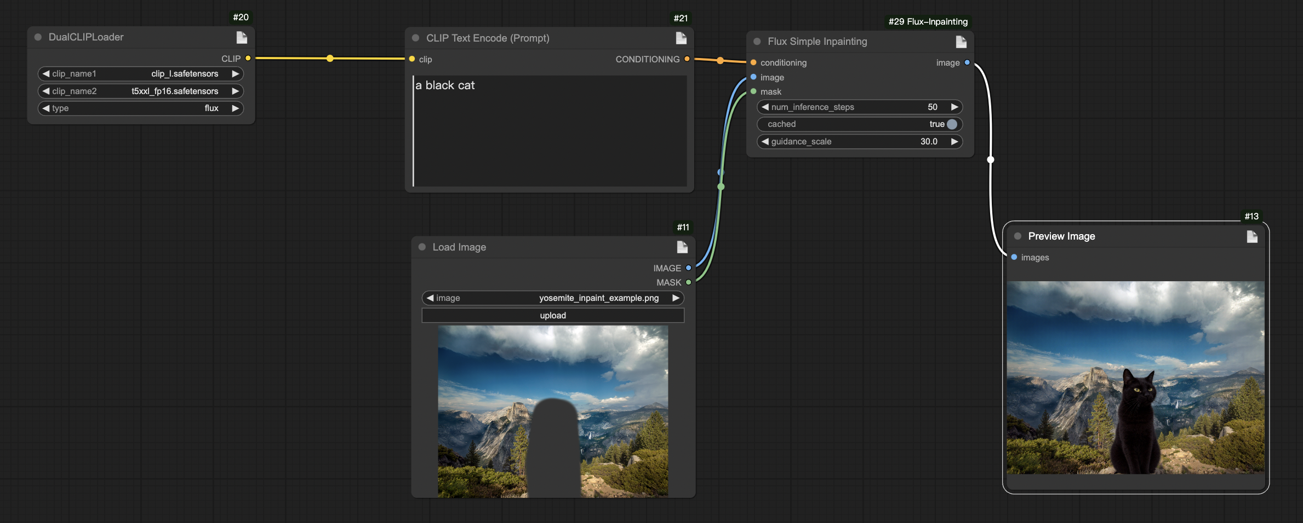This screenshot has width=1303, height=523.
Task: Click the left arrow of the type widget
Action: (x=46, y=108)
